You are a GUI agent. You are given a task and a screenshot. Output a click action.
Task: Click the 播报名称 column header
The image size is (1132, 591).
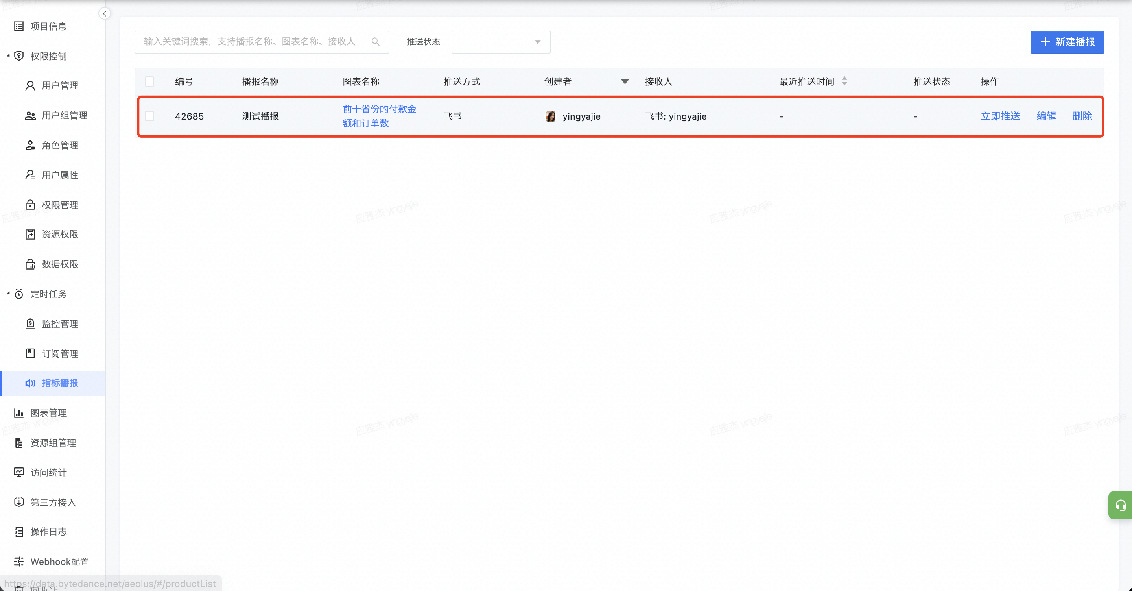tap(260, 81)
